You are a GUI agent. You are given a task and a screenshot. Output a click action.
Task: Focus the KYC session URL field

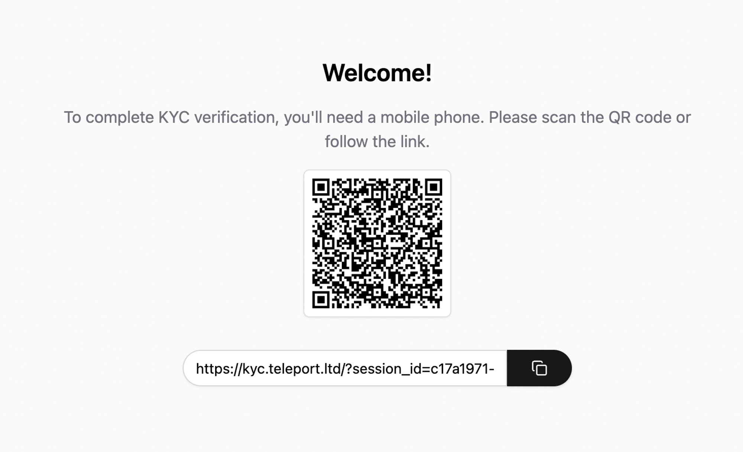[x=345, y=368]
